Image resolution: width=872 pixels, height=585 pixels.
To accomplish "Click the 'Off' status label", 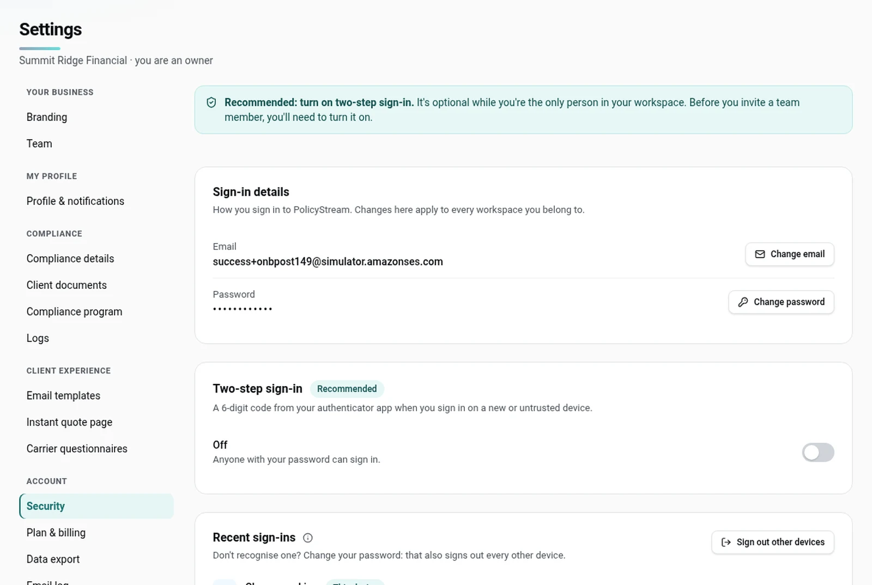I will 220,445.
